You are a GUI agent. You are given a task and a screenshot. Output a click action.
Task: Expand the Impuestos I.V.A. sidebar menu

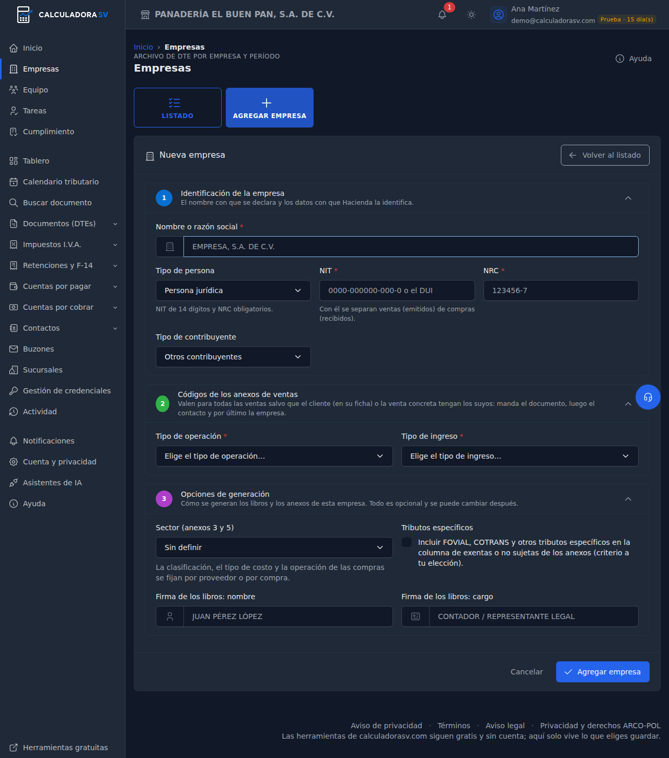tap(63, 244)
